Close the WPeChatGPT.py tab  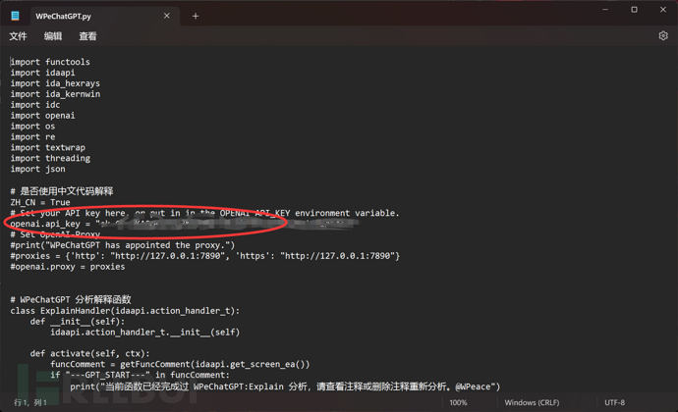click(167, 16)
